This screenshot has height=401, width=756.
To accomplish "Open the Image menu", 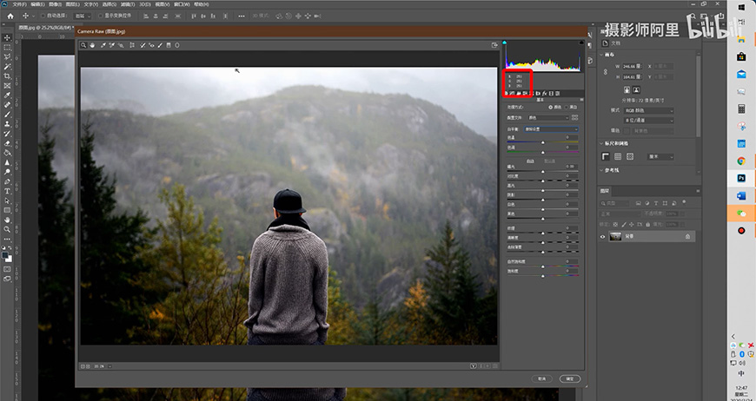I will point(55,4).
